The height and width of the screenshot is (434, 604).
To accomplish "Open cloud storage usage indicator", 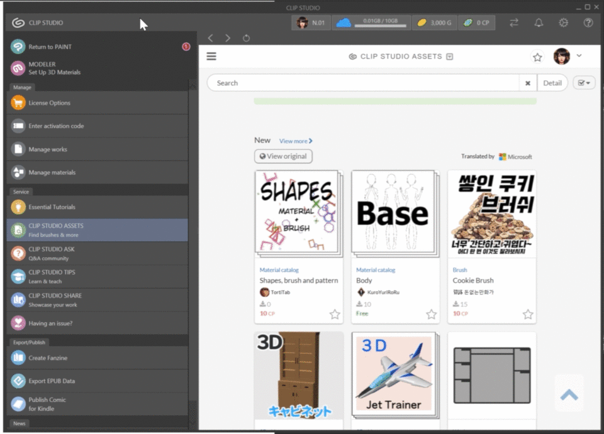I will (371, 23).
